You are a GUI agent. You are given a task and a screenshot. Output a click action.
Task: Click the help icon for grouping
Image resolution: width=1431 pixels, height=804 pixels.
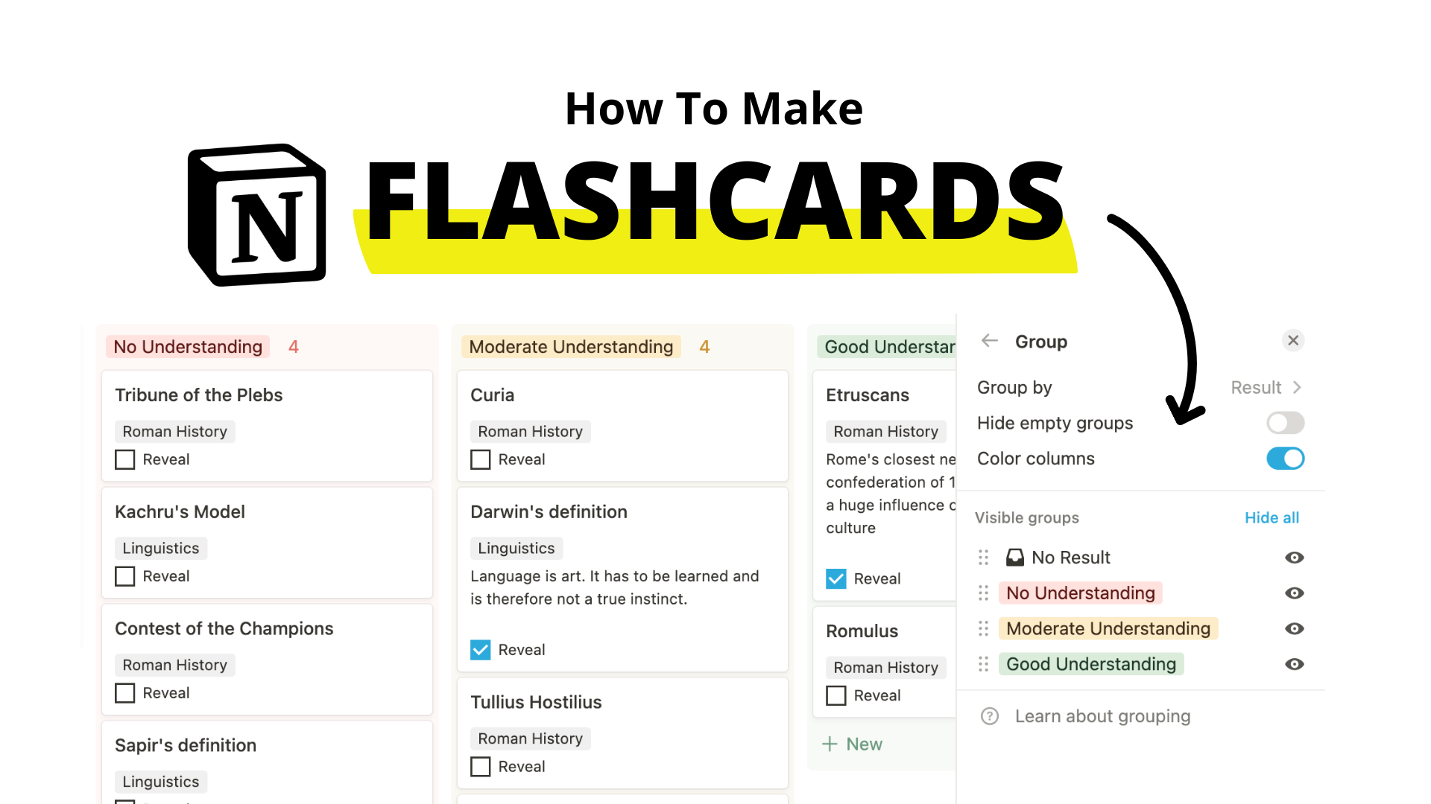click(x=990, y=715)
